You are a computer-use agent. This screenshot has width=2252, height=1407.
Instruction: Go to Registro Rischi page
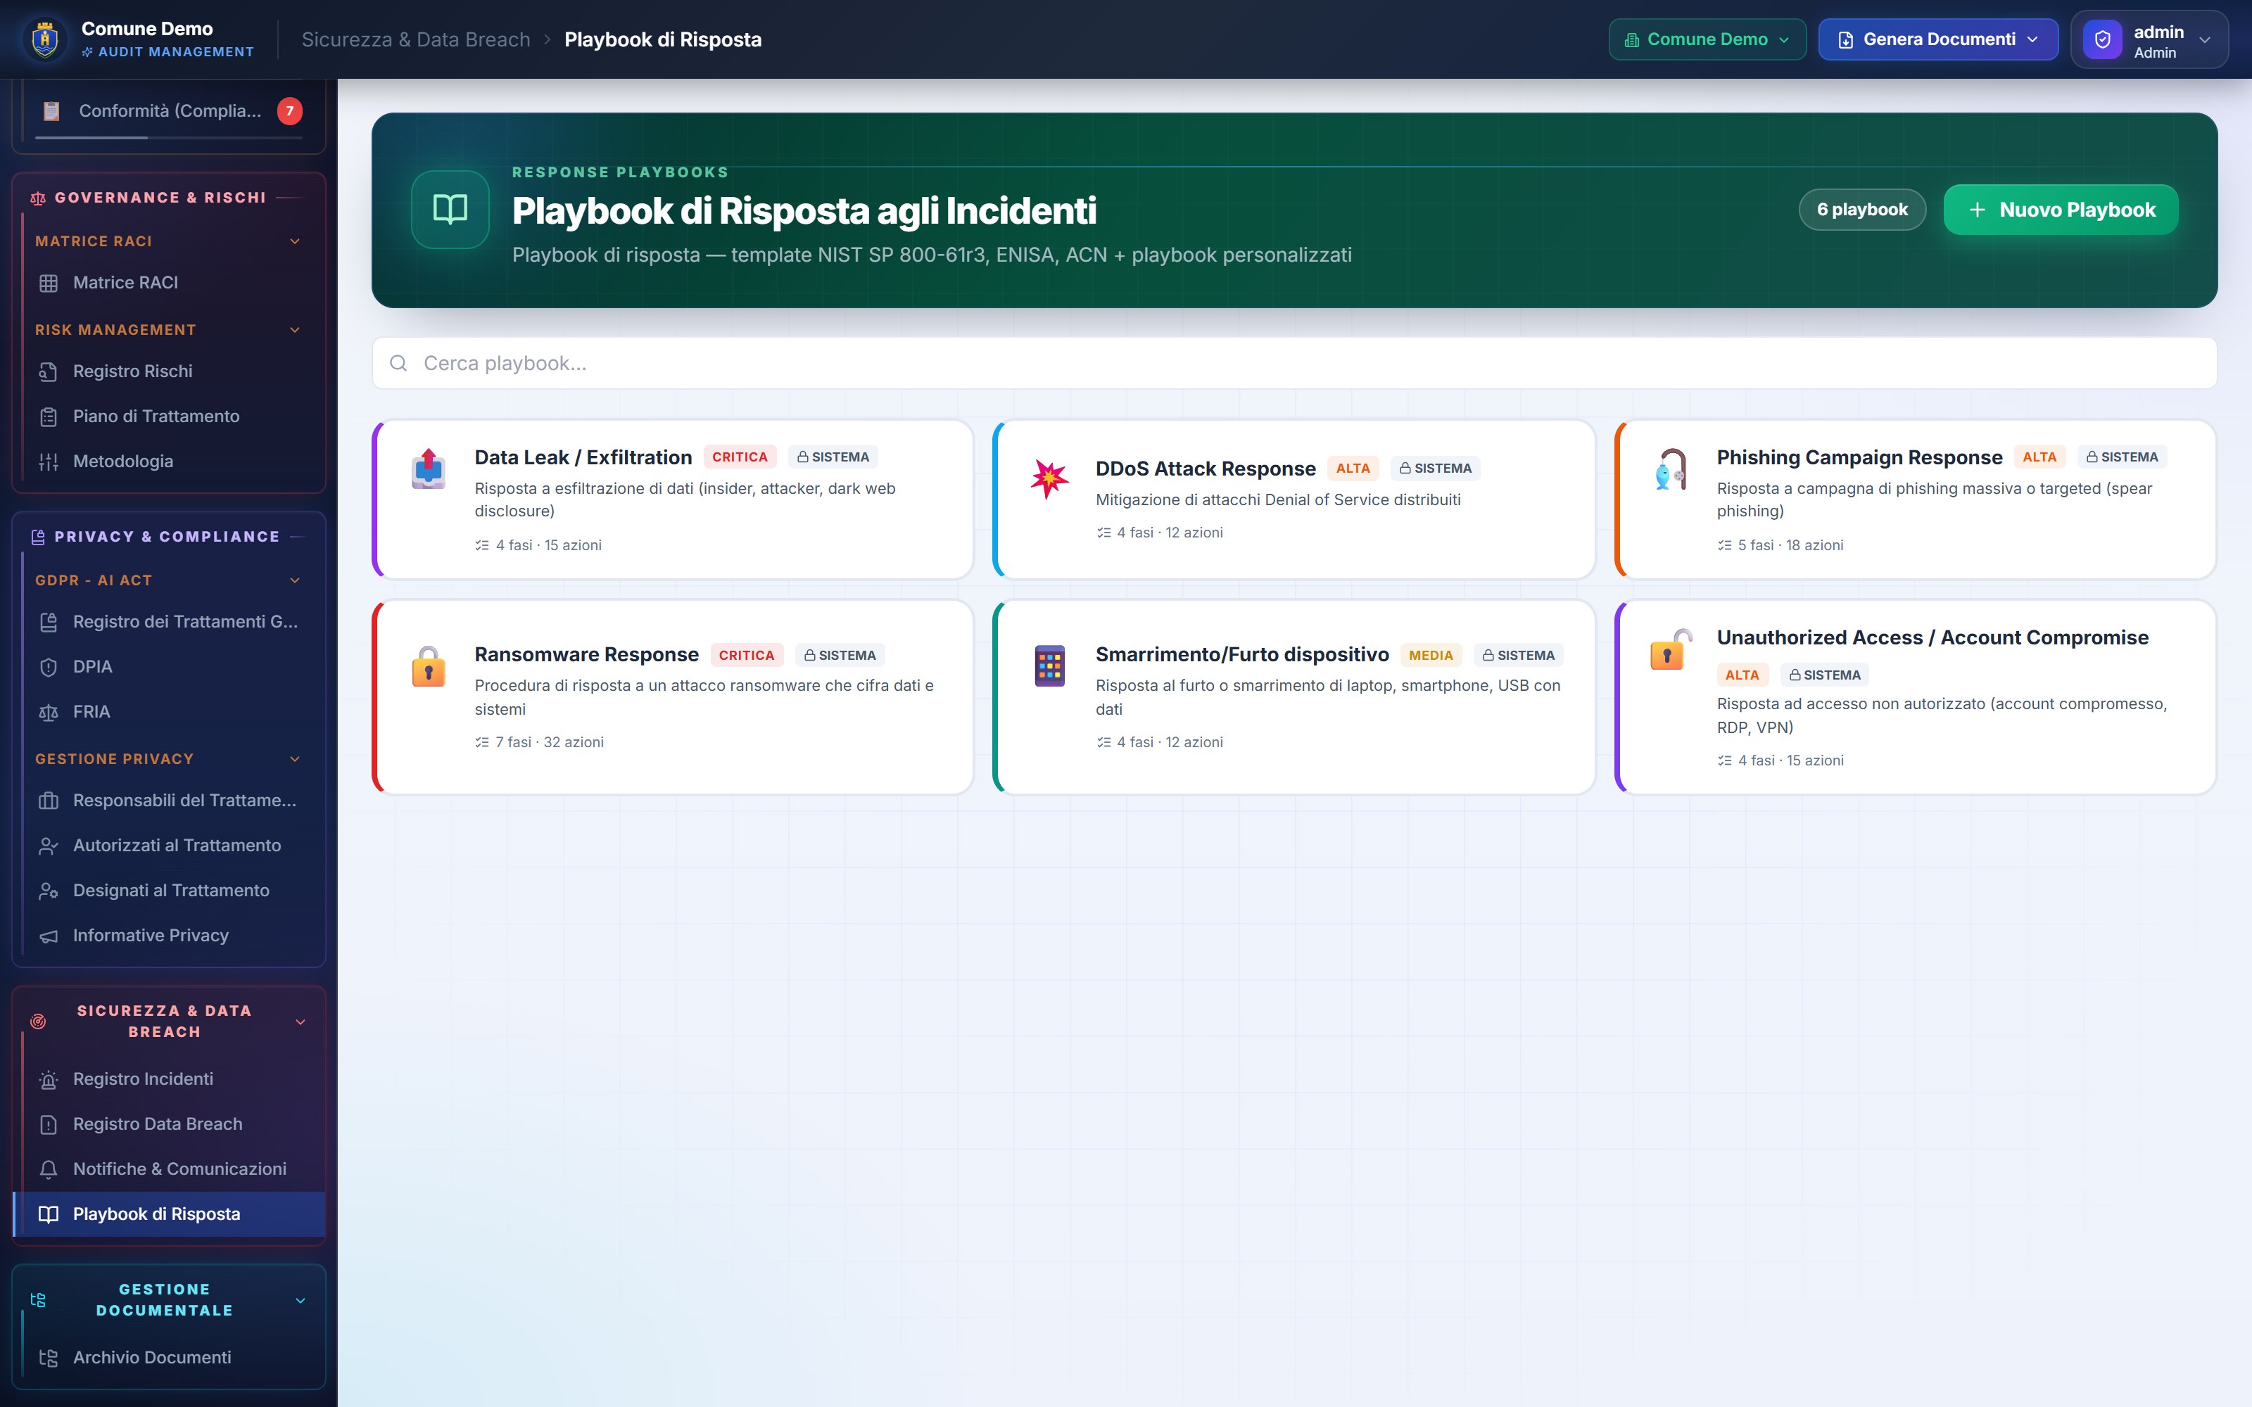pyautogui.click(x=170, y=371)
